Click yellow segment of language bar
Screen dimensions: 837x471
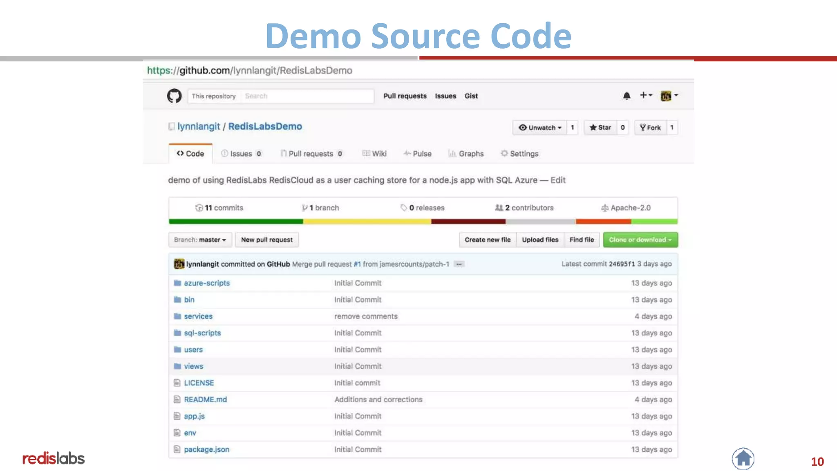[367, 222]
